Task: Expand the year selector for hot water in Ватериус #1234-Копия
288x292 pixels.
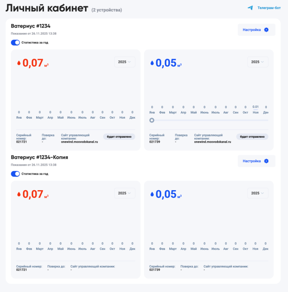Action: click(x=125, y=193)
